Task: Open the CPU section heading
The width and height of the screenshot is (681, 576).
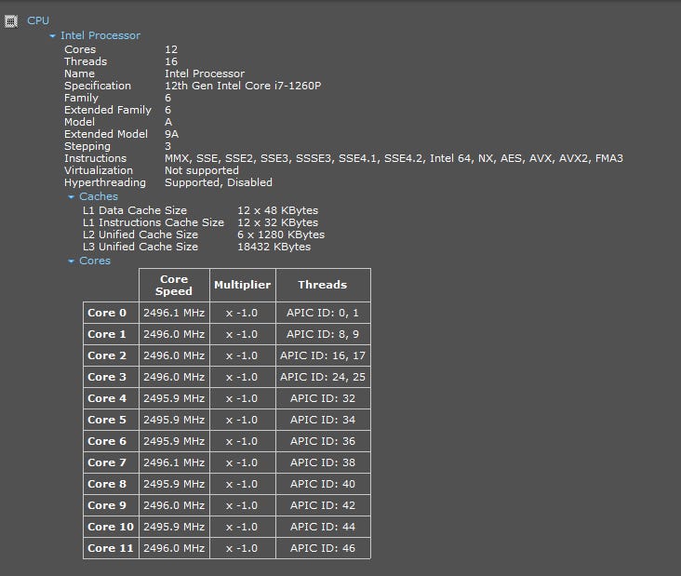Action: coord(38,20)
